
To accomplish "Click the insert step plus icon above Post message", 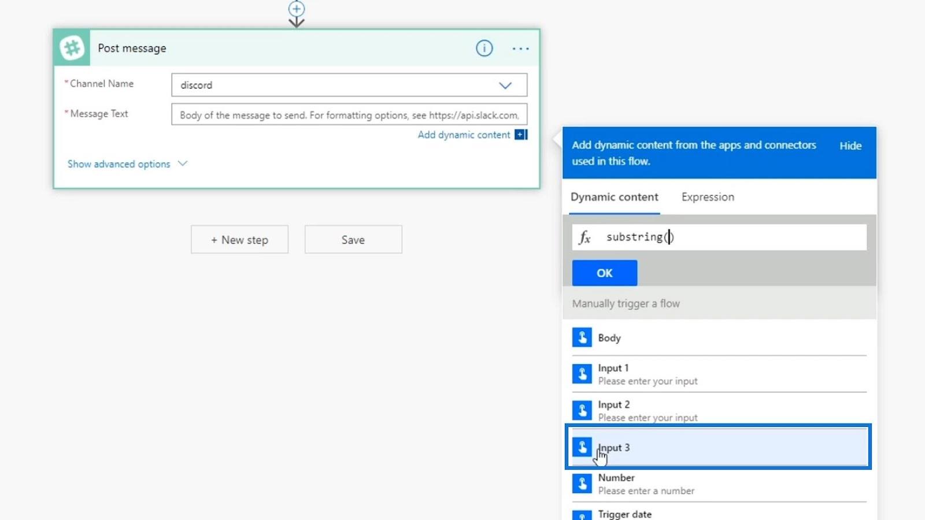I will (297, 9).
